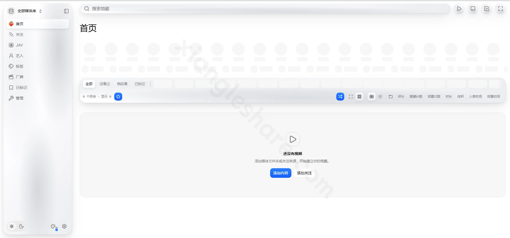
Task: Switch to light theme sun icon
Action: 12,226
